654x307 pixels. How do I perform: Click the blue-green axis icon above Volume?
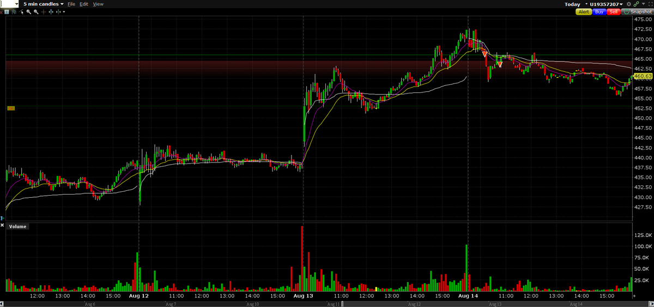2,217
